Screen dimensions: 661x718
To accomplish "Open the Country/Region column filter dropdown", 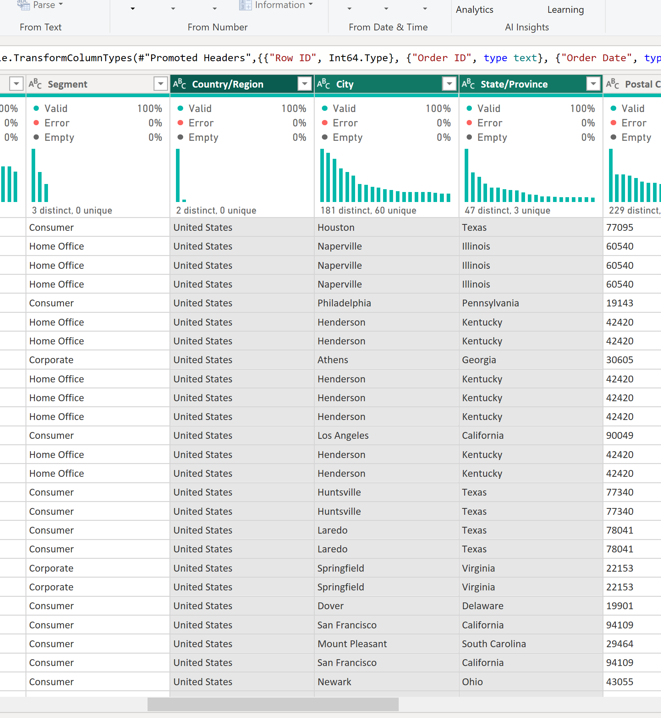I will click(x=305, y=84).
